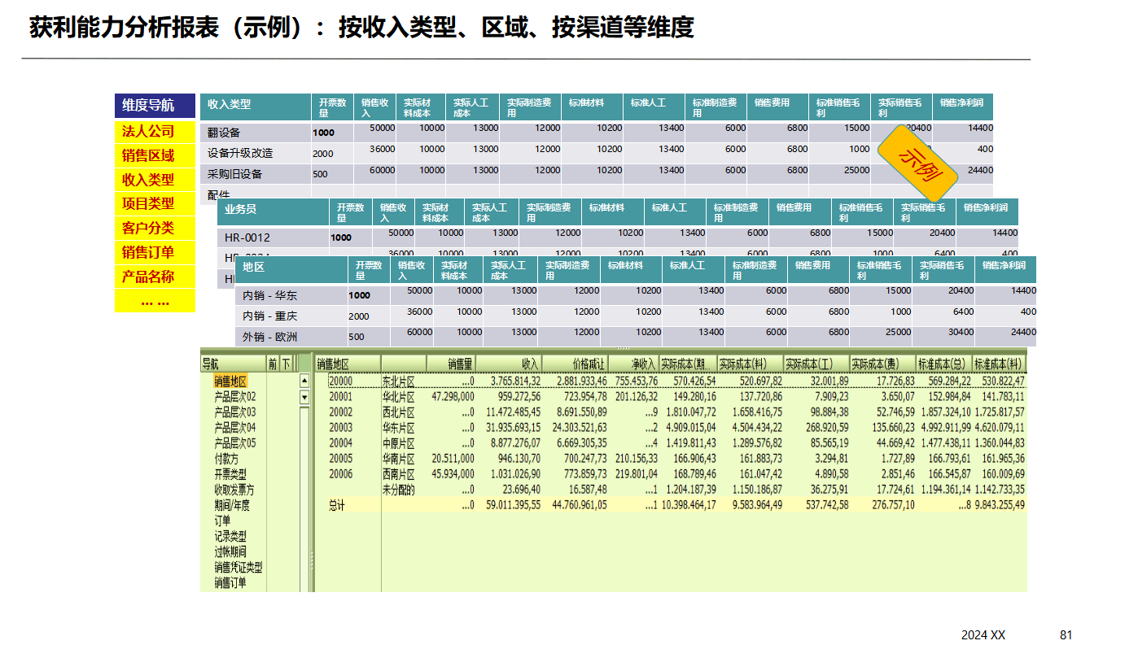Select 收入类型 in the yellow dimension list
The height and width of the screenshot is (645, 1138).
155,180
